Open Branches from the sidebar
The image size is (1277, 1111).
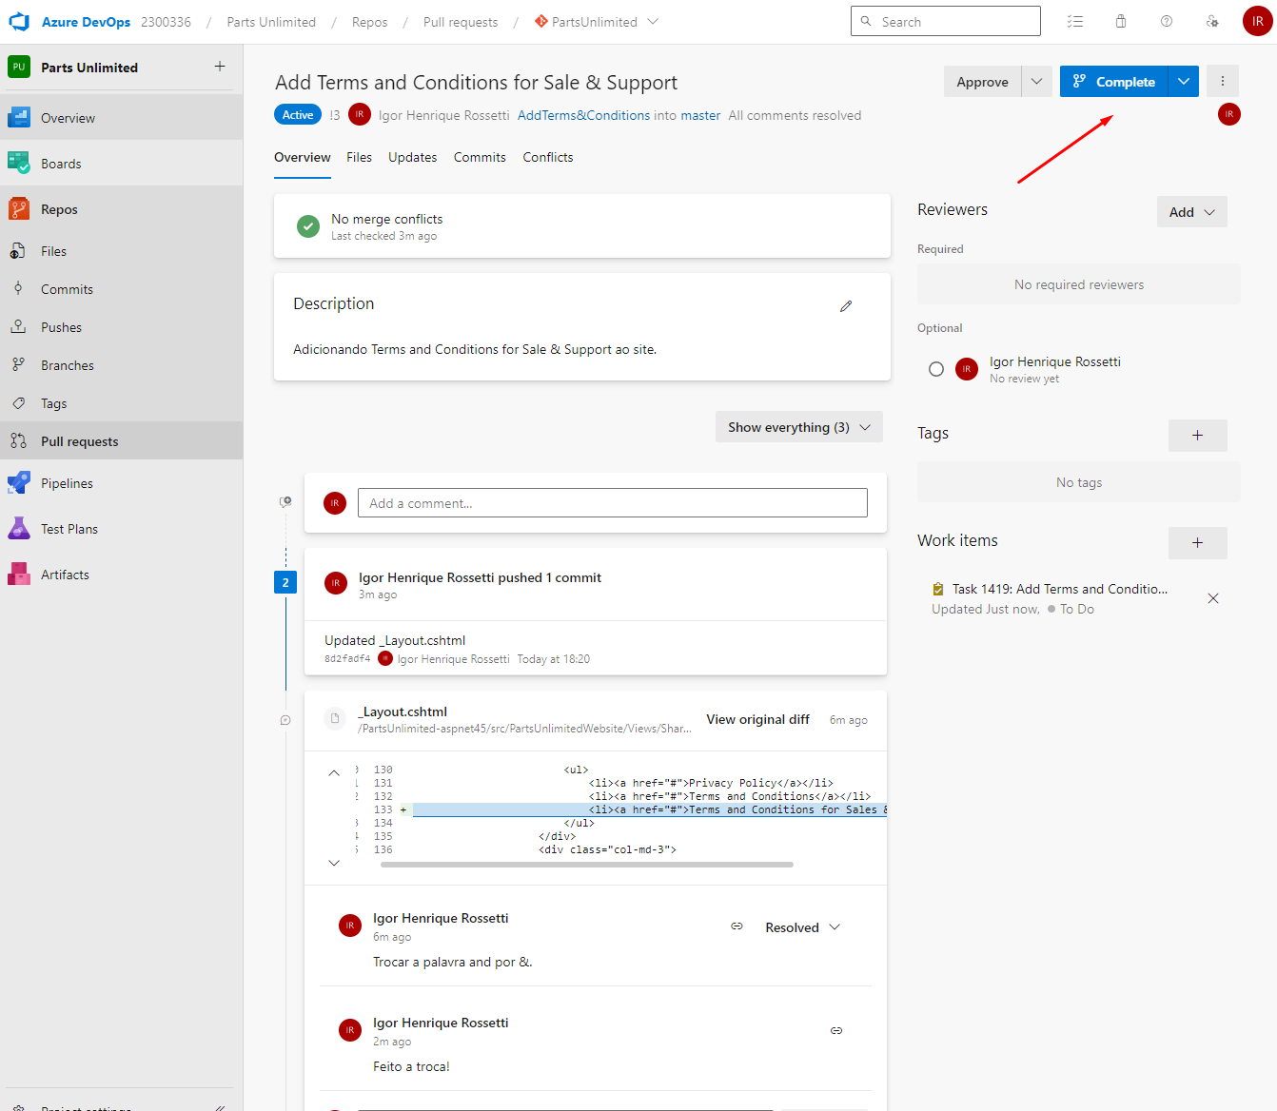coord(68,364)
